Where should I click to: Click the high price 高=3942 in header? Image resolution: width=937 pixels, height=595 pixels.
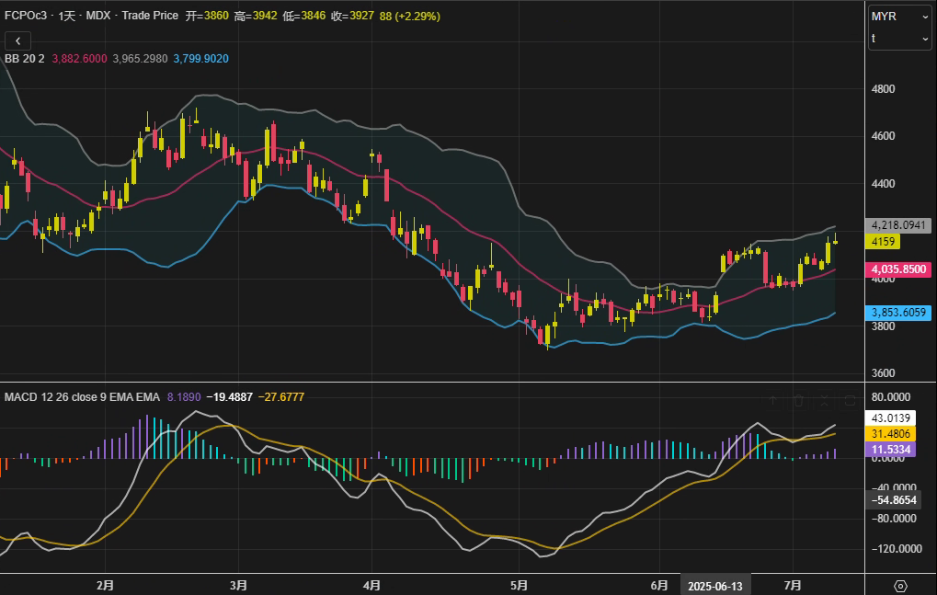(256, 17)
